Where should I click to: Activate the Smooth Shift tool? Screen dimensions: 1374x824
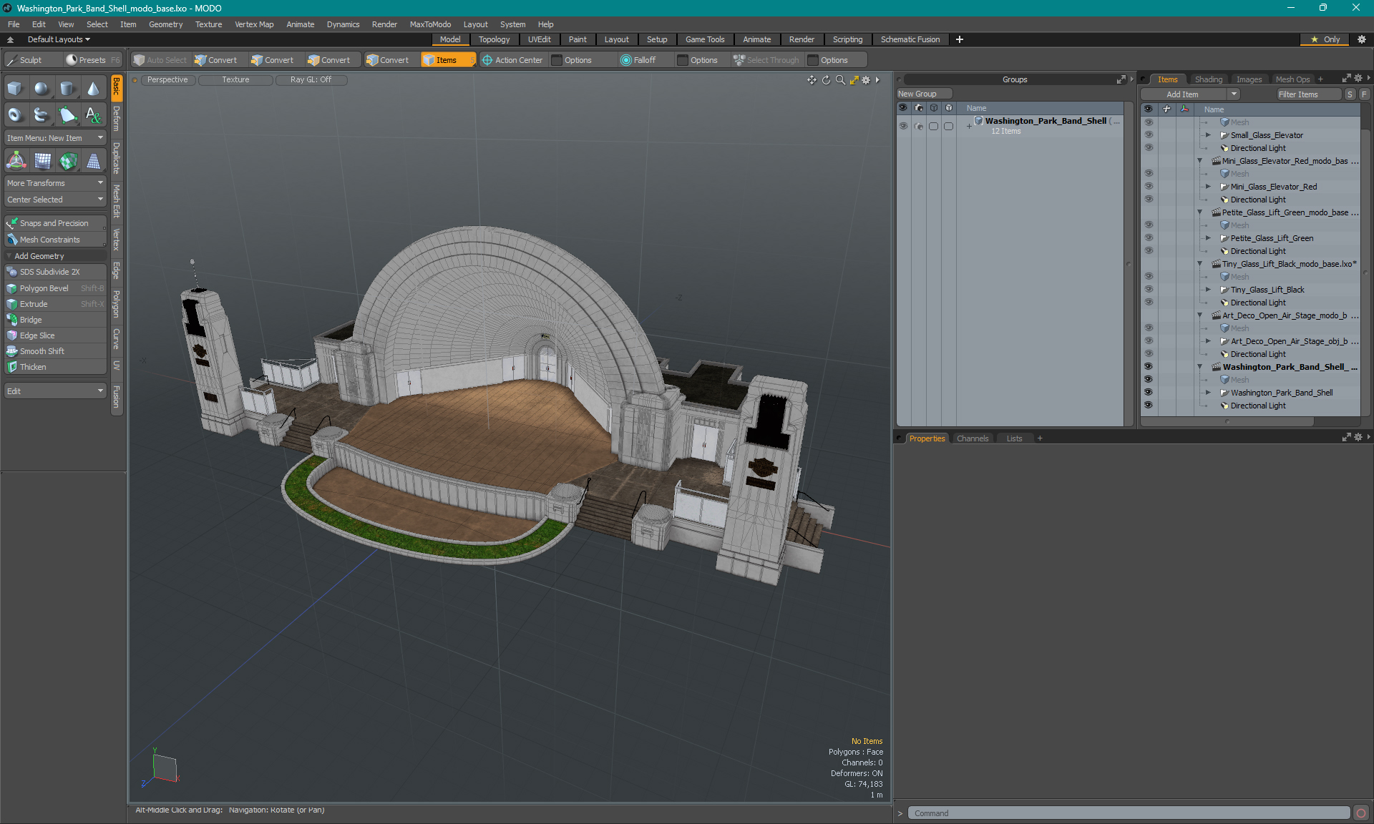(x=55, y=351)
